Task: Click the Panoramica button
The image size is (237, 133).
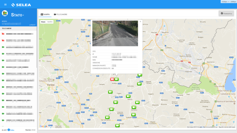Action: pyautogui.click(x=226, y=13)
